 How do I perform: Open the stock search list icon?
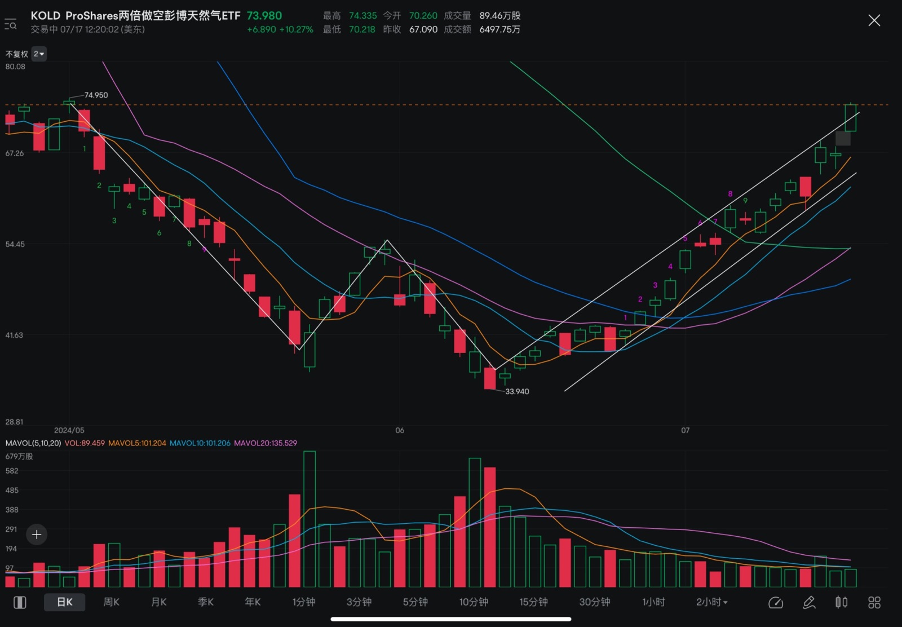[11, 24]
